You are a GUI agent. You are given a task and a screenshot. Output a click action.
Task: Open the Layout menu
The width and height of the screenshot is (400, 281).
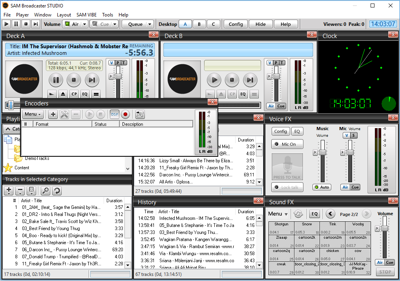(64, 15)
